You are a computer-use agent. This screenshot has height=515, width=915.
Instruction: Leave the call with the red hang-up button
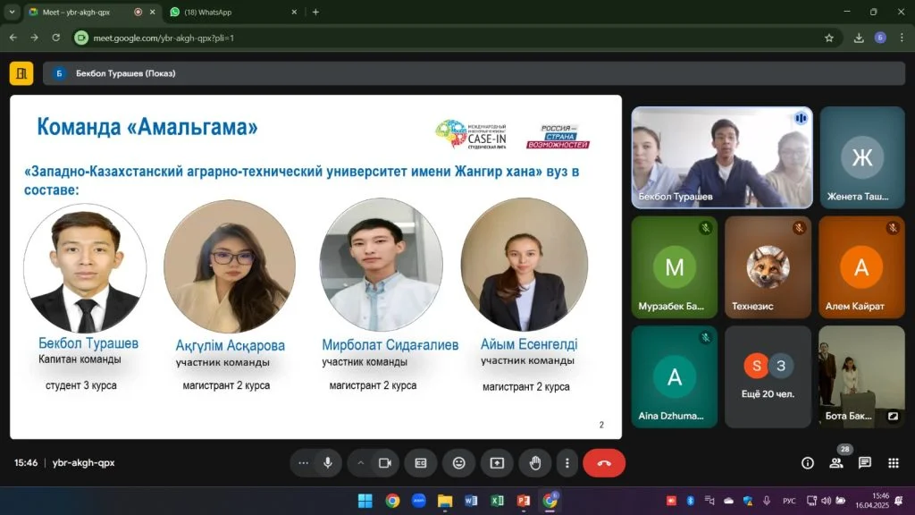point(604,463)
